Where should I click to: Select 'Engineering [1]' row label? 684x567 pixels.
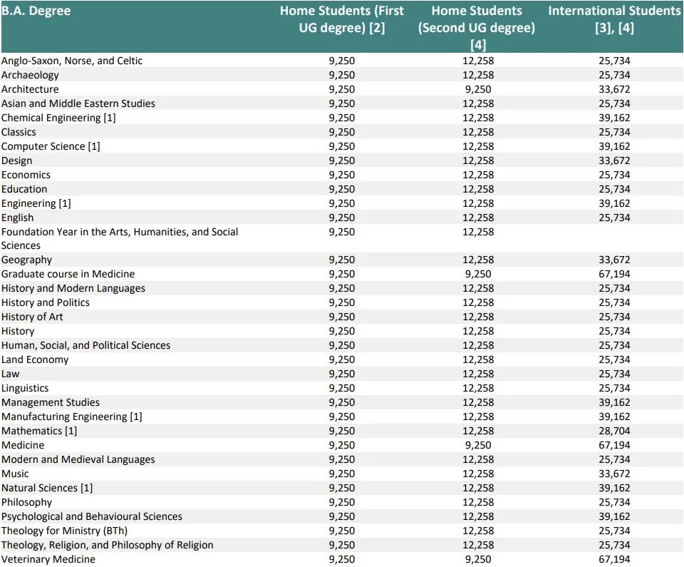click(36, 203)
